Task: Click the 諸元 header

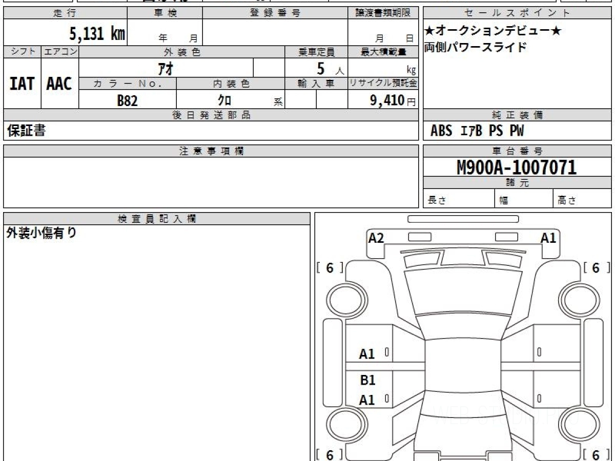Action: [517, 183]
